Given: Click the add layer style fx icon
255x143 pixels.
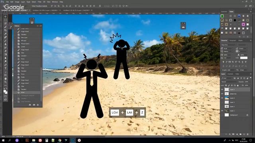Looking at the screenshot, I should [x=230, y=134].
